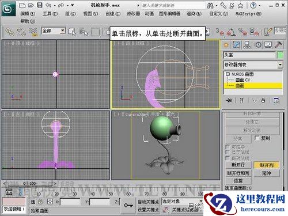
Task: Create a new scene with the New icon
Action: 22,5
